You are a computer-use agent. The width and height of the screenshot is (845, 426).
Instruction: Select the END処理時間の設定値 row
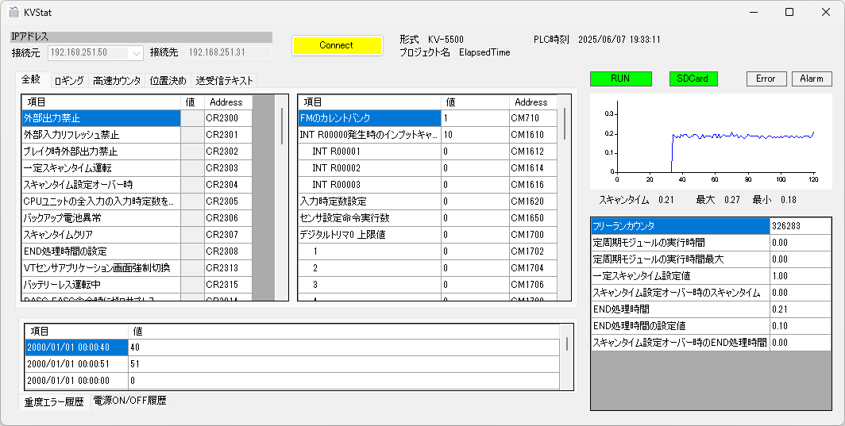(680, 326)
